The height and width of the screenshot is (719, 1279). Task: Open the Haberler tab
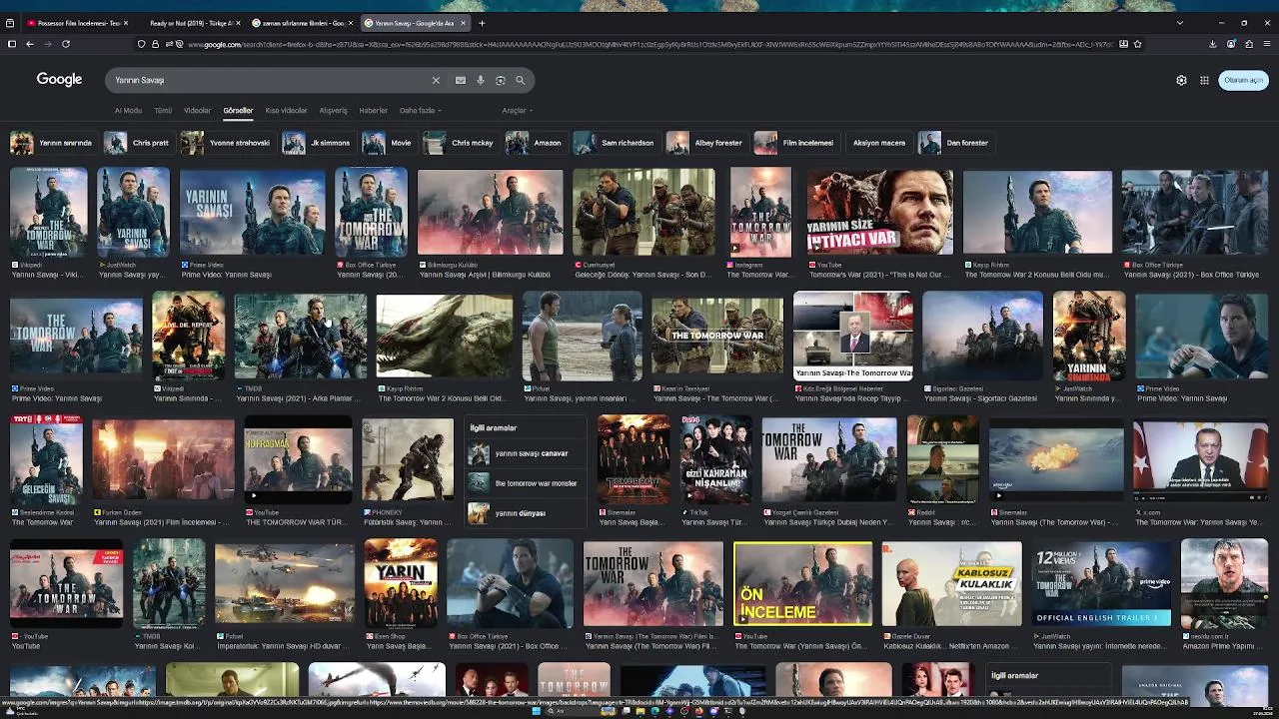(x=373, y=111)
